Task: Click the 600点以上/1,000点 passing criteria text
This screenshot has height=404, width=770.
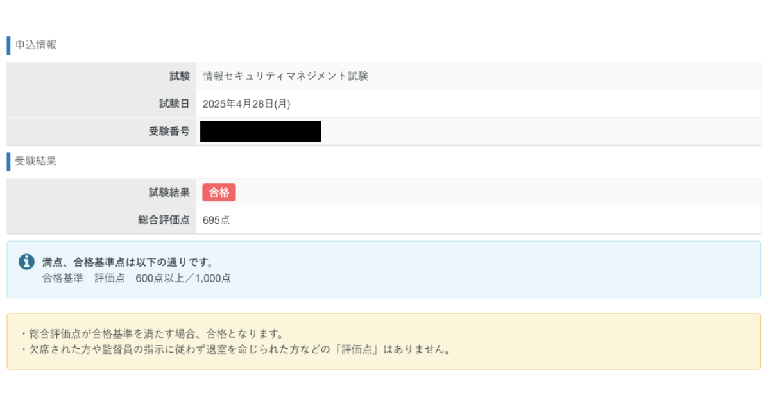Action: (184, 278)
